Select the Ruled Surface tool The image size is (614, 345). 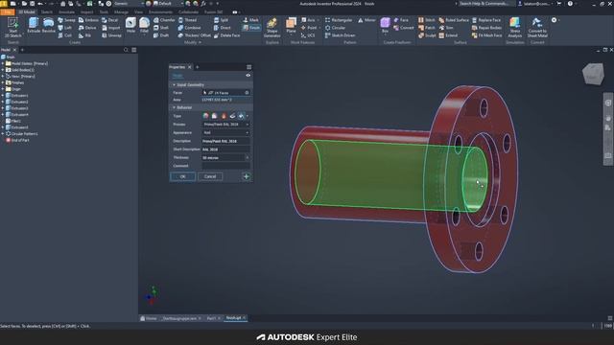454,20
